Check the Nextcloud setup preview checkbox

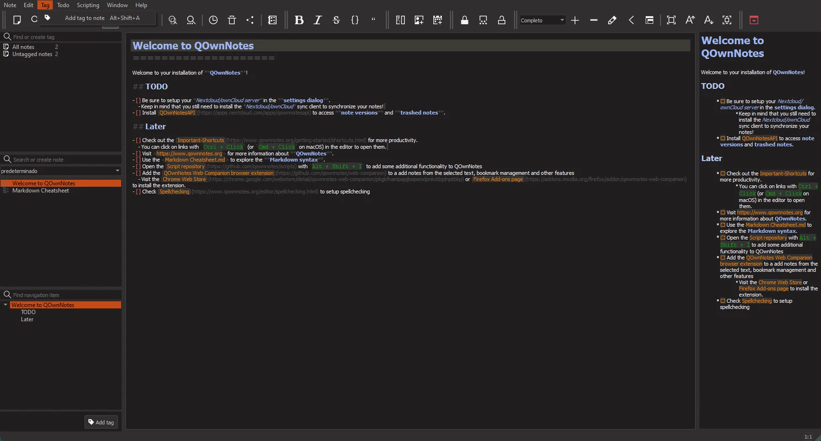coord(723,101)
